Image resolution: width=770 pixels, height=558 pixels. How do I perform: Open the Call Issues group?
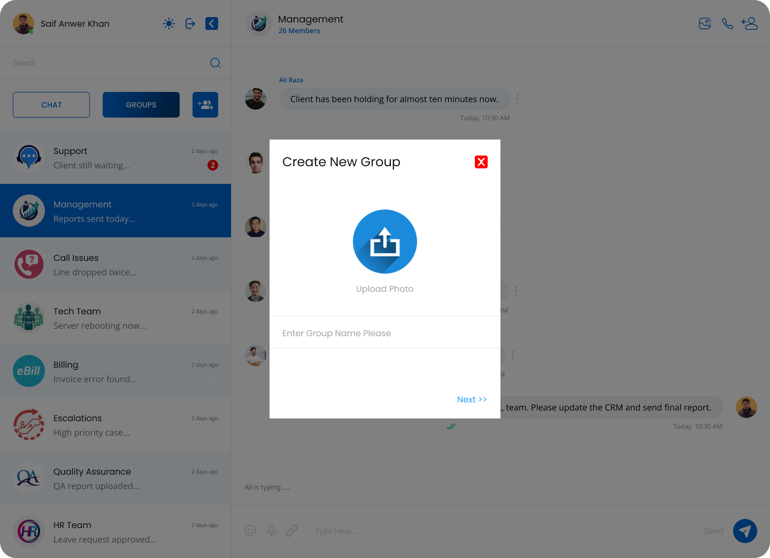click(115, 264)
